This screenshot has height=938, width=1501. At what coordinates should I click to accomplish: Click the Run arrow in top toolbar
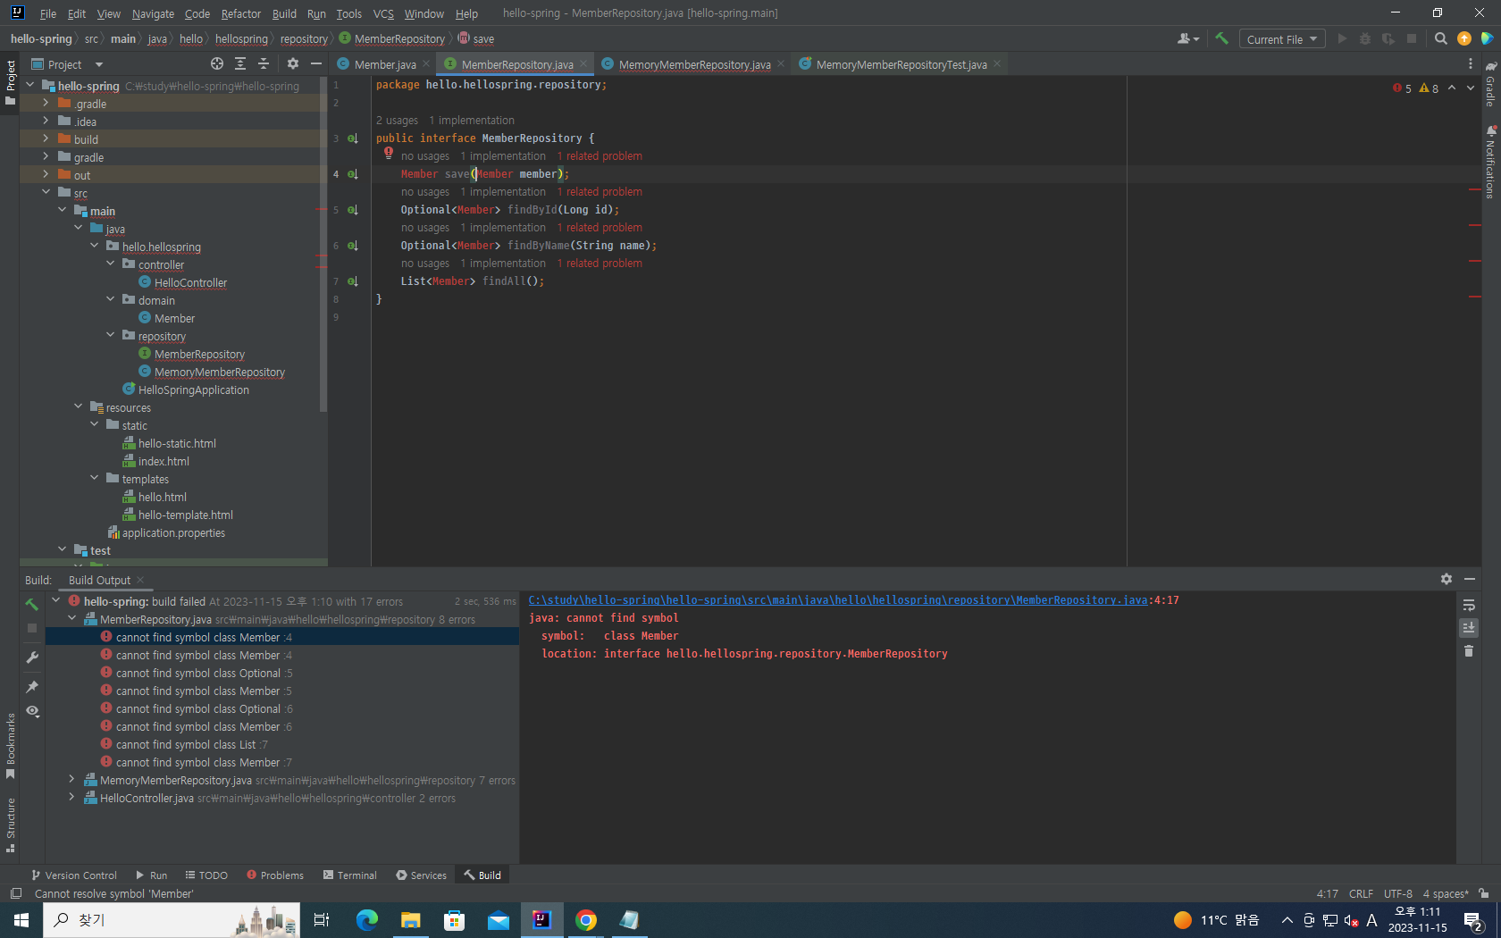pyautogui.click(x=1341, y=38)
